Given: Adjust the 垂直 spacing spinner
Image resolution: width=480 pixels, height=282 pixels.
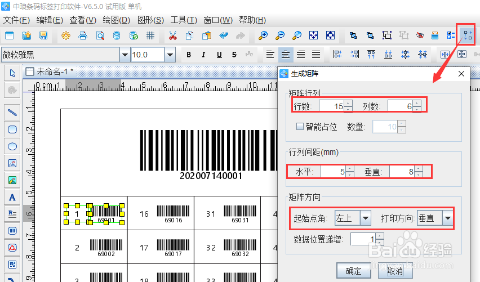Looking at the screenshot, I should click(419, 172).
